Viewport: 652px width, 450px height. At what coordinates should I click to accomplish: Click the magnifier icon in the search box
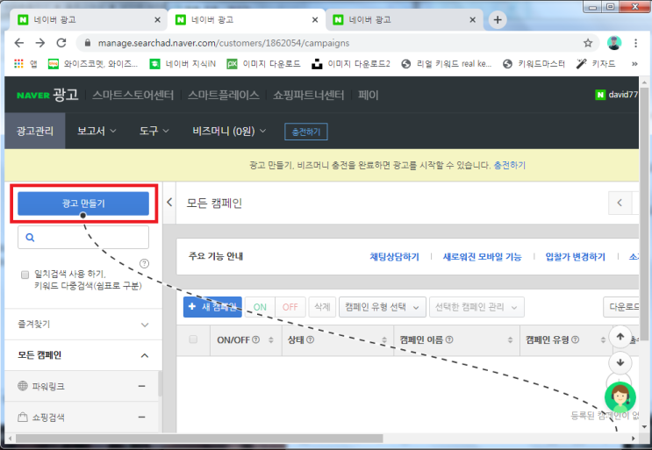(30, 237)
